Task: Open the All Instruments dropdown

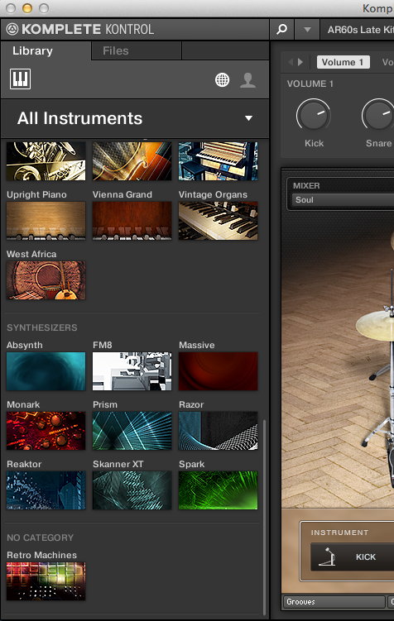Action: (135, 118)
